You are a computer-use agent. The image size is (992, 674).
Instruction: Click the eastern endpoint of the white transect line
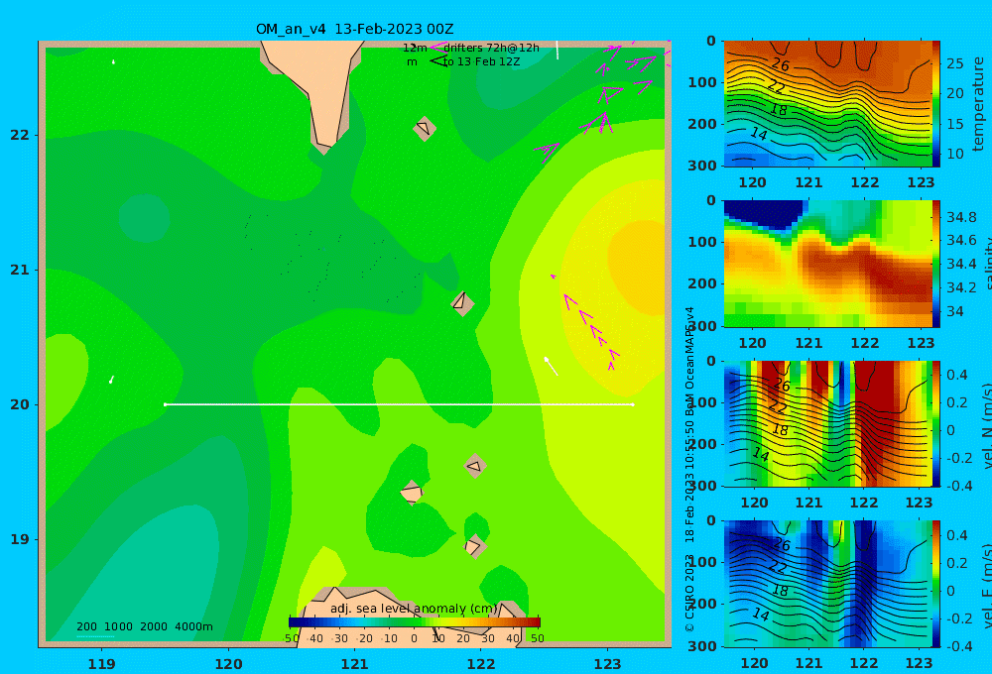point(633,404)
